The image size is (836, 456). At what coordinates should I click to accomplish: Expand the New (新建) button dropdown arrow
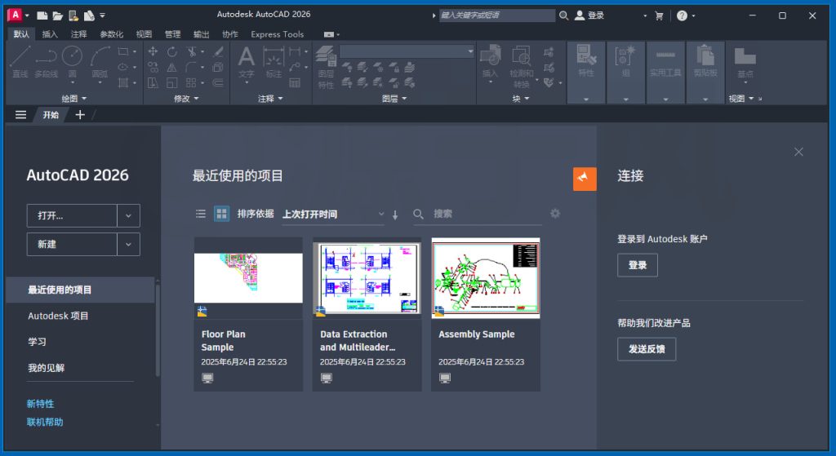pos(128,245)
